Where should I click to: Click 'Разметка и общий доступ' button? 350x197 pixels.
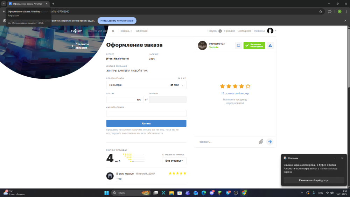tap(314, 180)
